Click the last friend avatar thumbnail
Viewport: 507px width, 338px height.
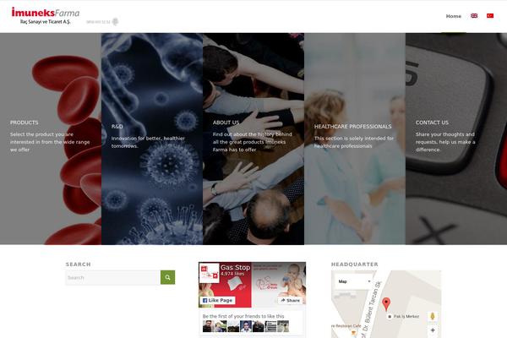283,326
